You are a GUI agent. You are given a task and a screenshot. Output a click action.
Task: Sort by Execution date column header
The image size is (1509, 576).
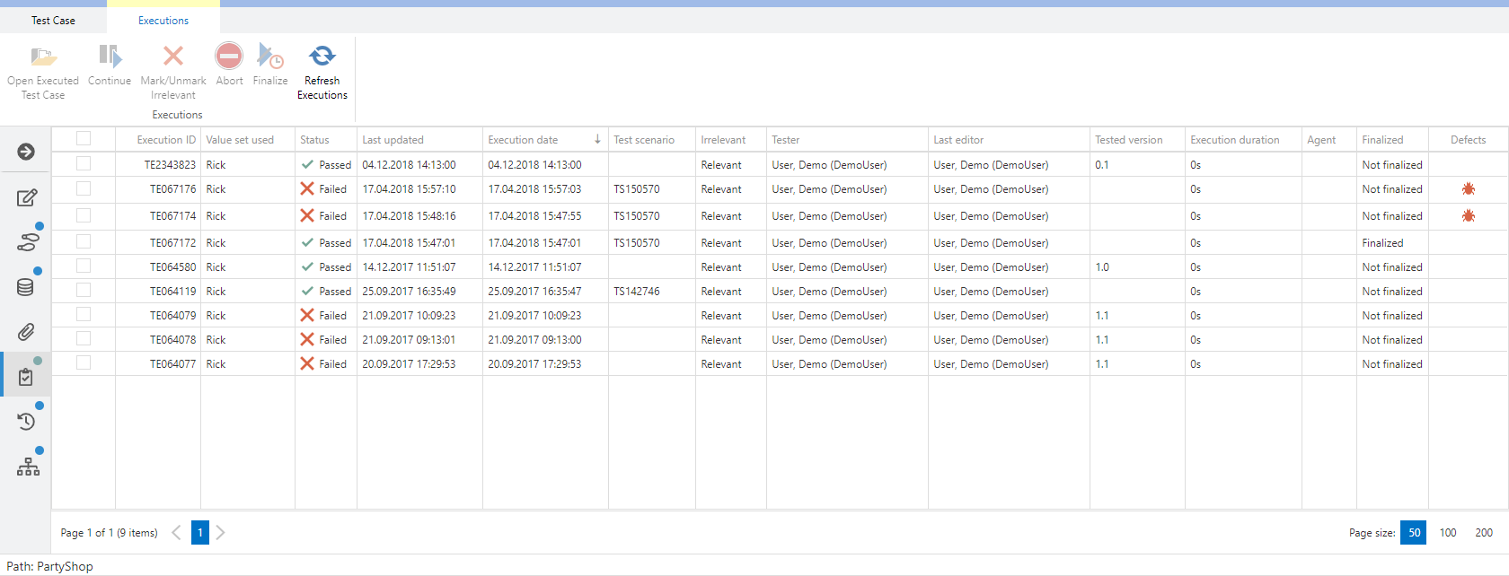(523, 140)
